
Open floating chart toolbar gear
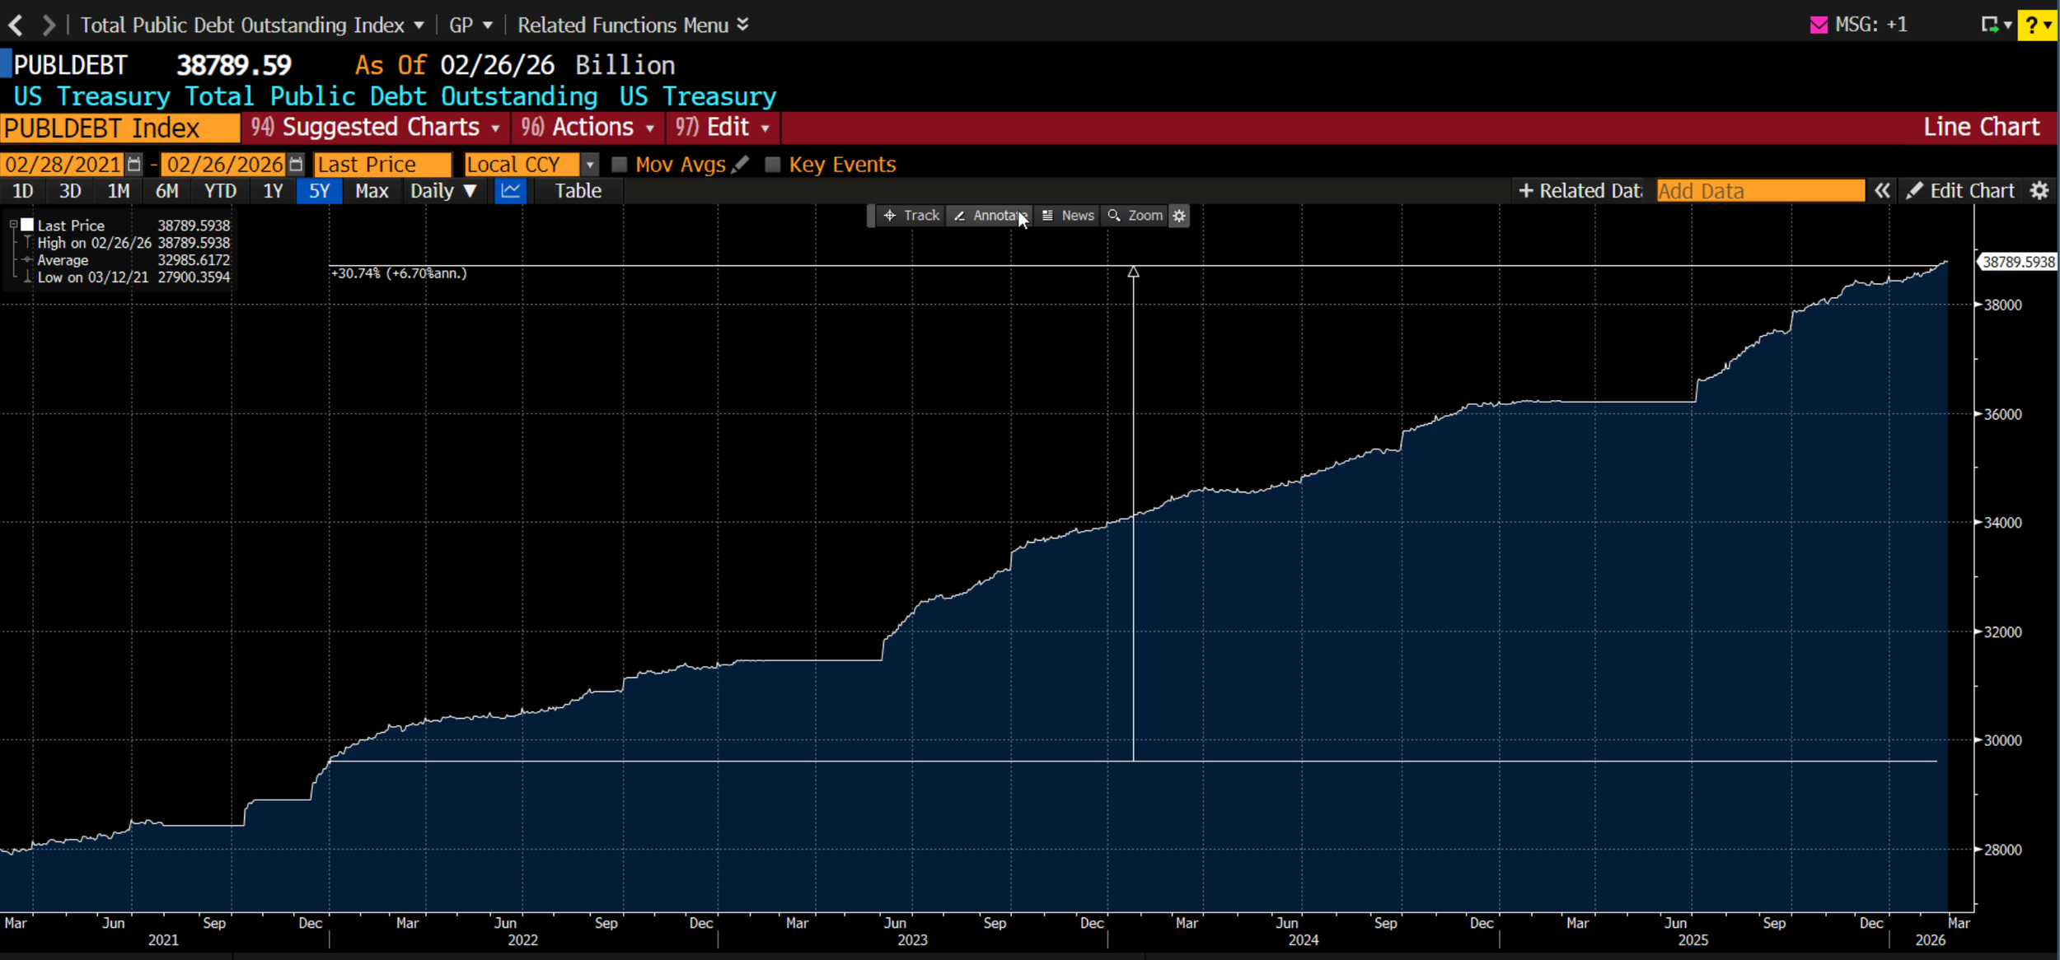[1179, 216]
